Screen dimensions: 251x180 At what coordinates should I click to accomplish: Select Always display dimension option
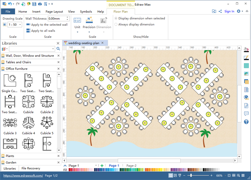pyautogui.click(x=116, y=24)
